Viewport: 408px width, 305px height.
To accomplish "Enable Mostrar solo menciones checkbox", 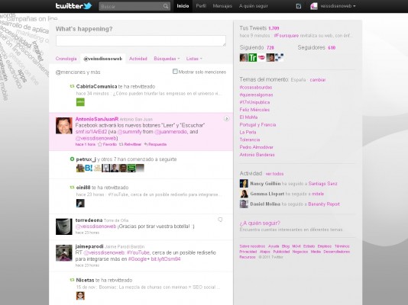I will pyautogui.click(x=175, y=72).
